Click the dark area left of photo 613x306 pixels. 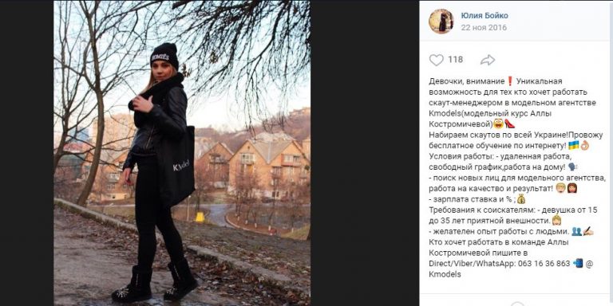(x=26, y=153)
